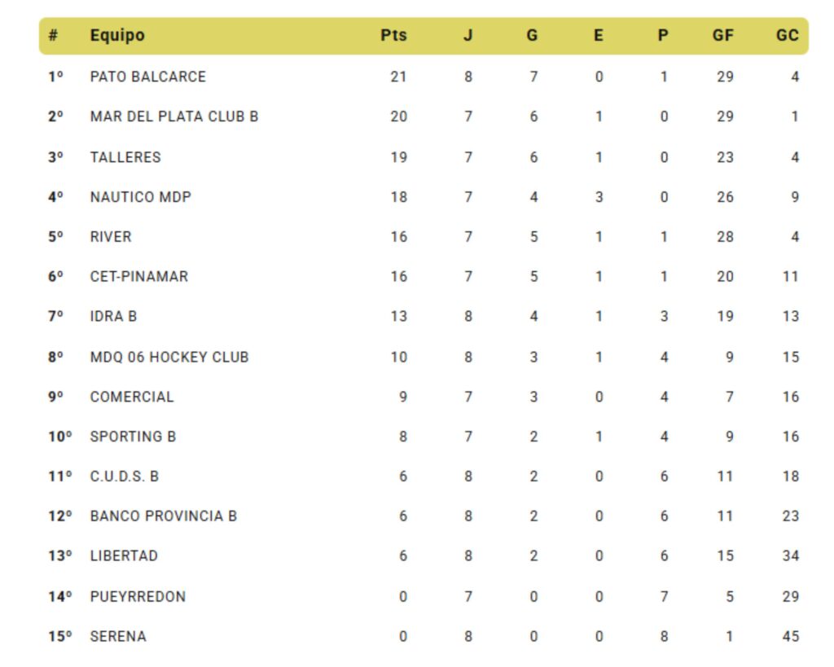Open SPORTING B team entry
The height and width of the screenshot is (667, 834).
(133, 437)
